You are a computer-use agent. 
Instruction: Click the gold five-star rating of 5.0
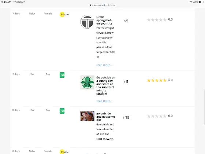coord(157,80)
